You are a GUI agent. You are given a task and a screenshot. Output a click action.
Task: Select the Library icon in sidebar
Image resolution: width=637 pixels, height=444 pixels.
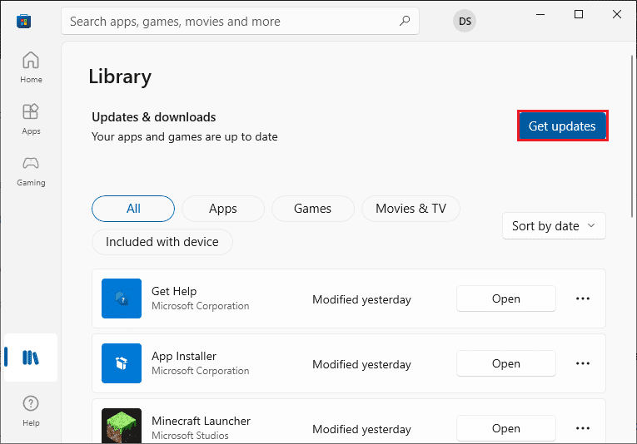(31, 358)
